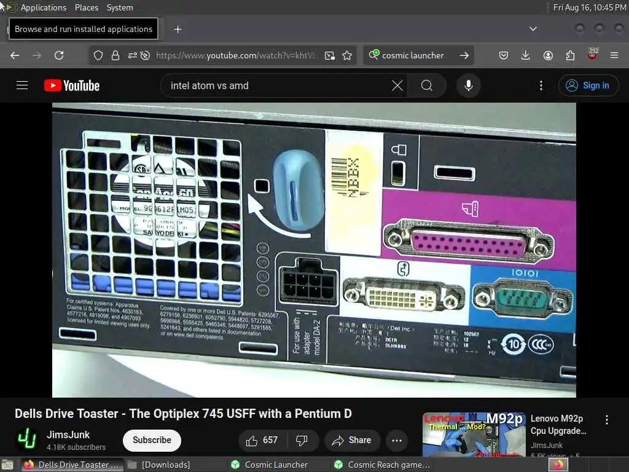Screen dimensions: 629x472
Task: Click the browser forward arrow
Action: coord(37,55)
